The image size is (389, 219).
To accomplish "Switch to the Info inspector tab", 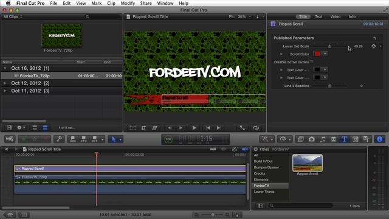I will [x=352, y=16].
